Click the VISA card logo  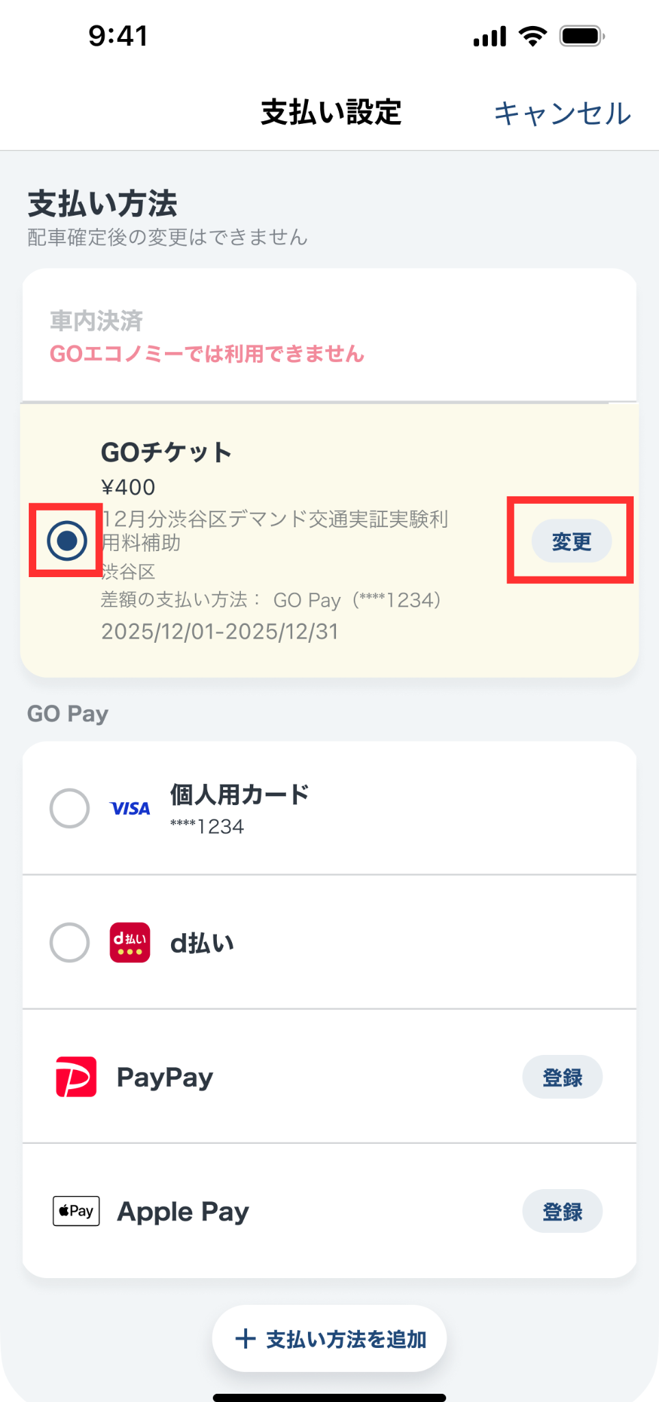129,808
